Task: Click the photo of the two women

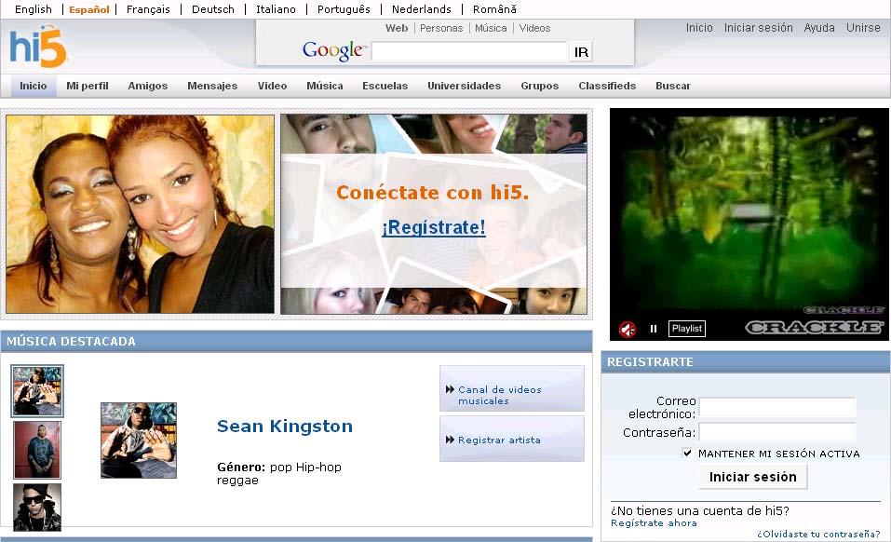Action: (140, 213)
